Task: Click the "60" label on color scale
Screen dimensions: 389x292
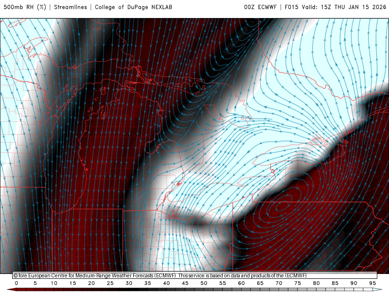Action: pyautogui.click(x=241, y=283)
